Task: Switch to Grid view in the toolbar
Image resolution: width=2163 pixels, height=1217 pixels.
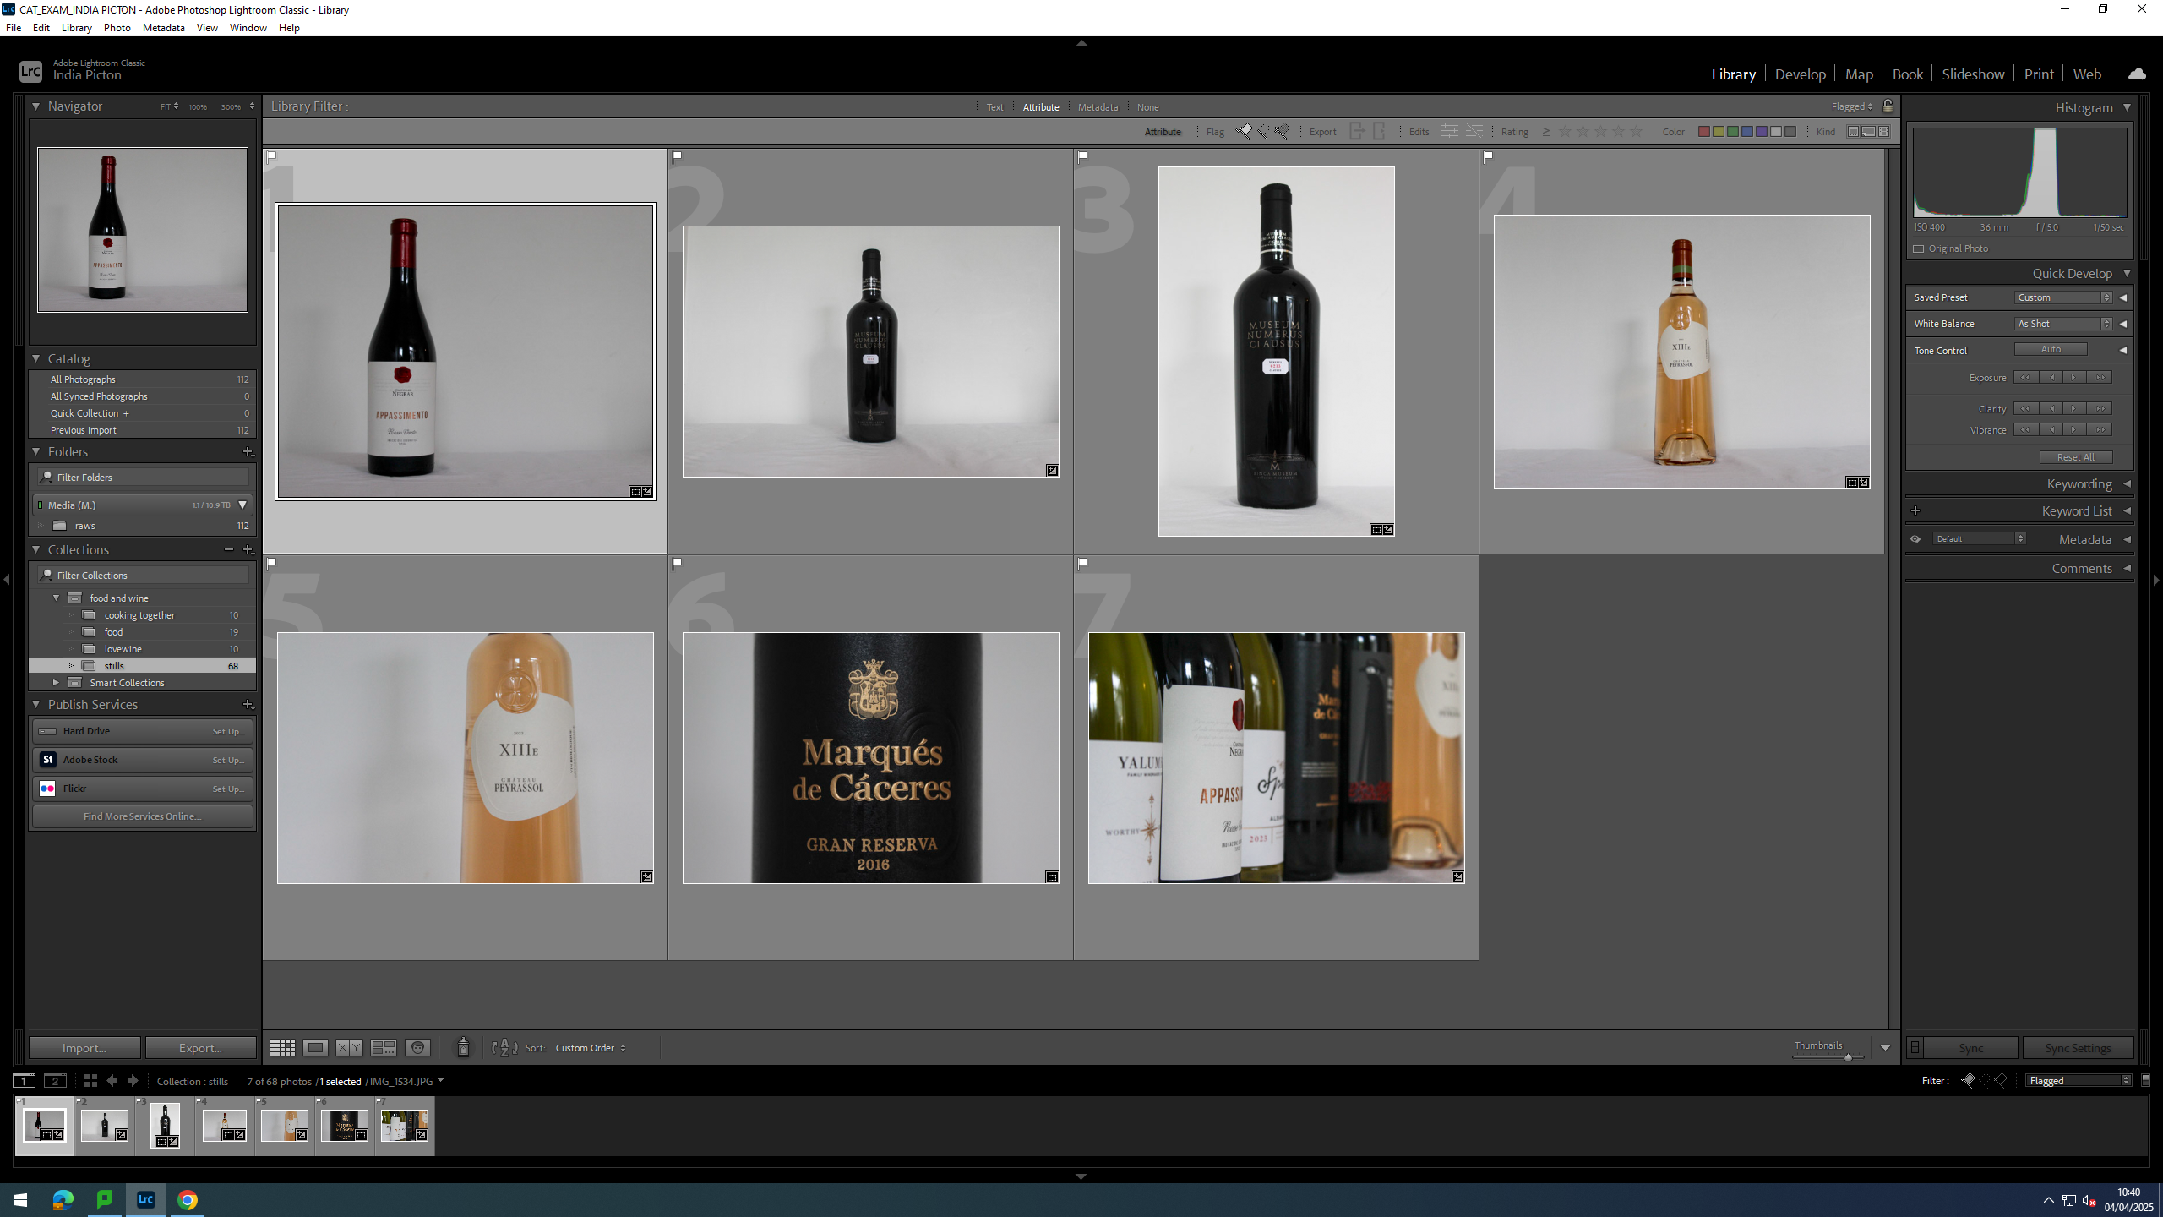Action: pyautogui.click(x=282, y=1048)
